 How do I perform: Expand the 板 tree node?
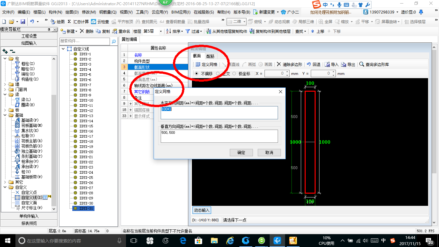pos(5,110)
